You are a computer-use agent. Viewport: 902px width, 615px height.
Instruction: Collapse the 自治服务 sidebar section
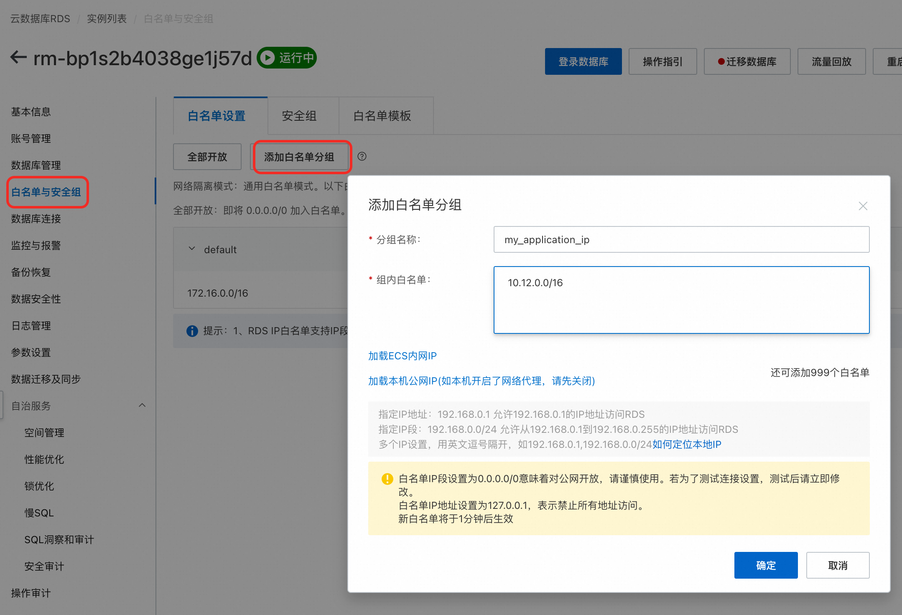pos(142,405)
